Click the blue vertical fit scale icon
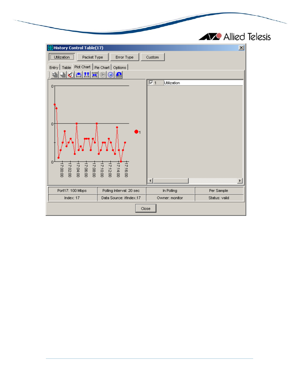This screenshot has height=388, width=300. tap(79, 75)
